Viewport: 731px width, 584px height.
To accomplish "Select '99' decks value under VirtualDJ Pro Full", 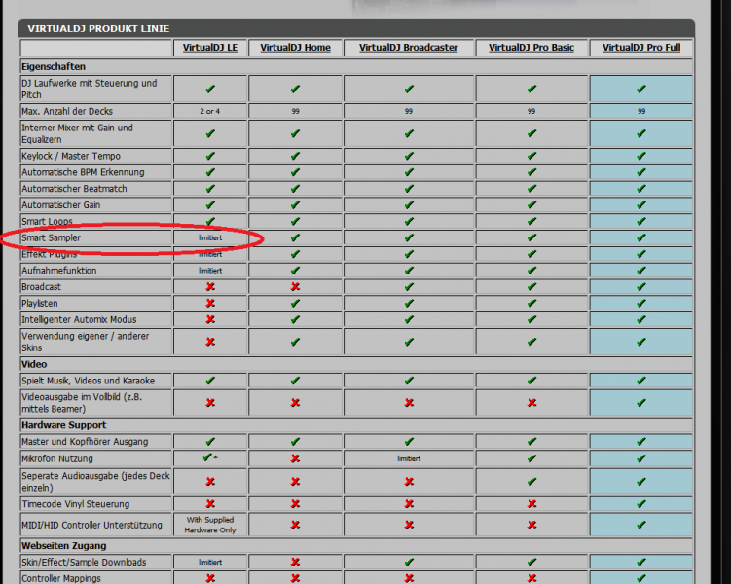I will pos(641,111).
